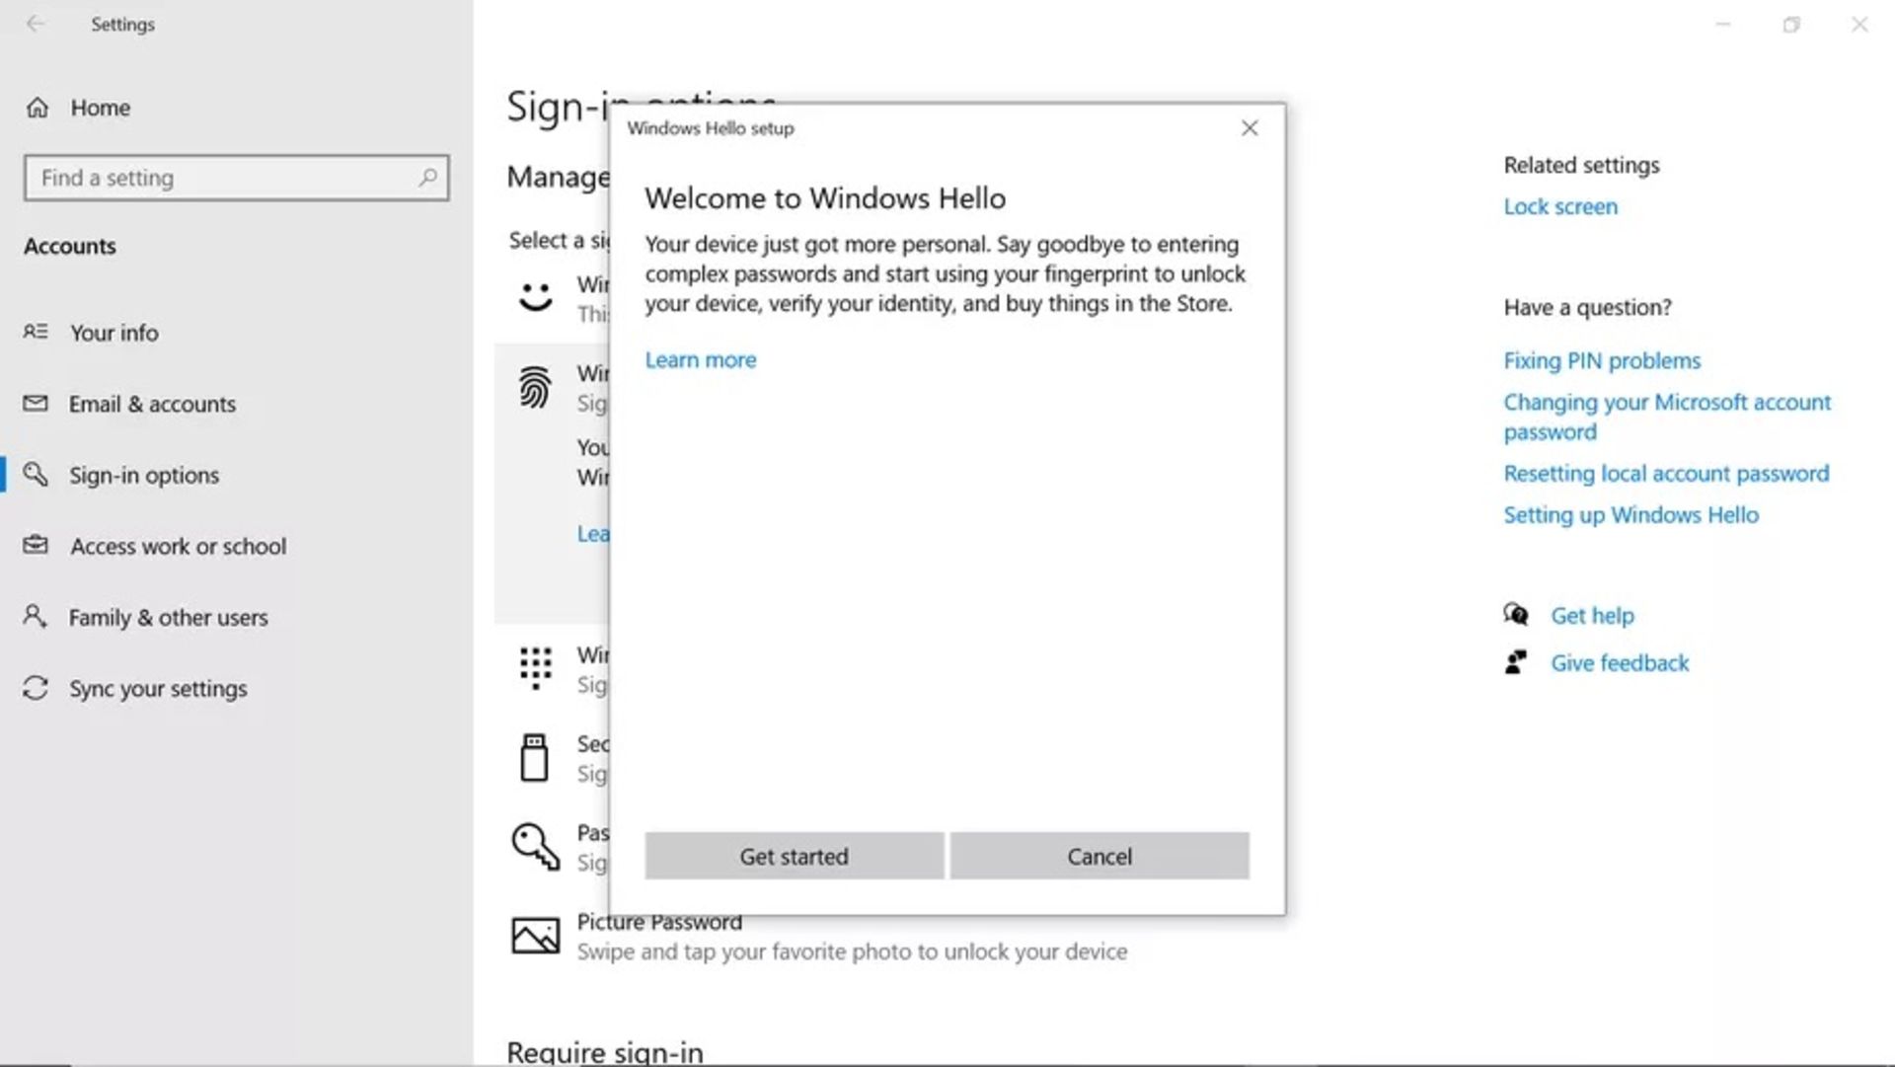Cancel the Windows Hello setup dialog
The image size is (1895, 1067).
1099,856
